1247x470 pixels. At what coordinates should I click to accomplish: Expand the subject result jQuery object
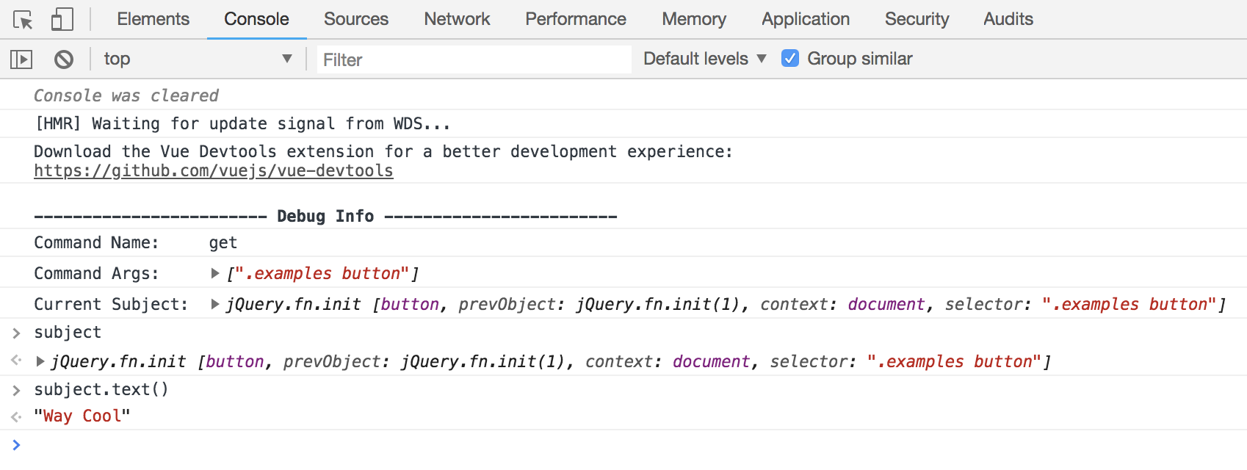pos(40,361)
